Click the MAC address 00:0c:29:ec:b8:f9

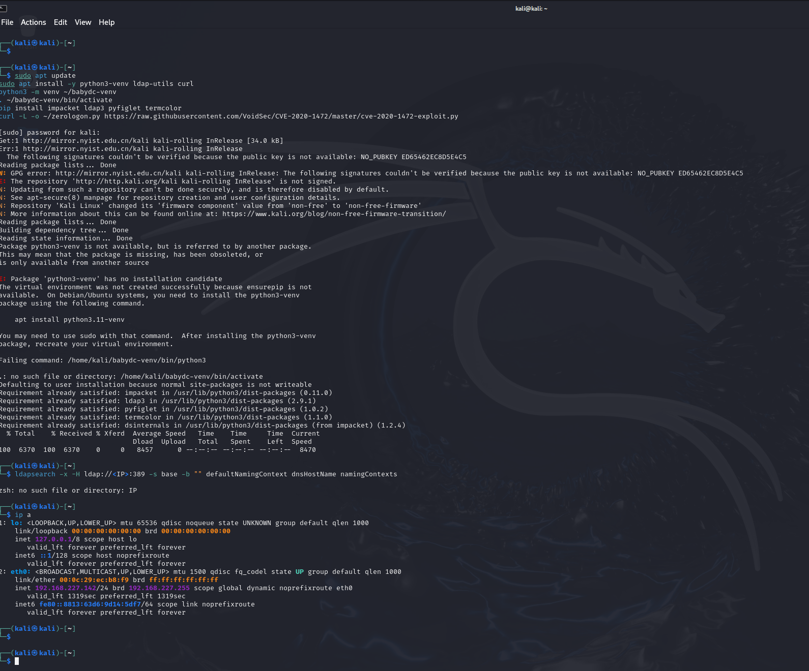[x=94, y=580]
